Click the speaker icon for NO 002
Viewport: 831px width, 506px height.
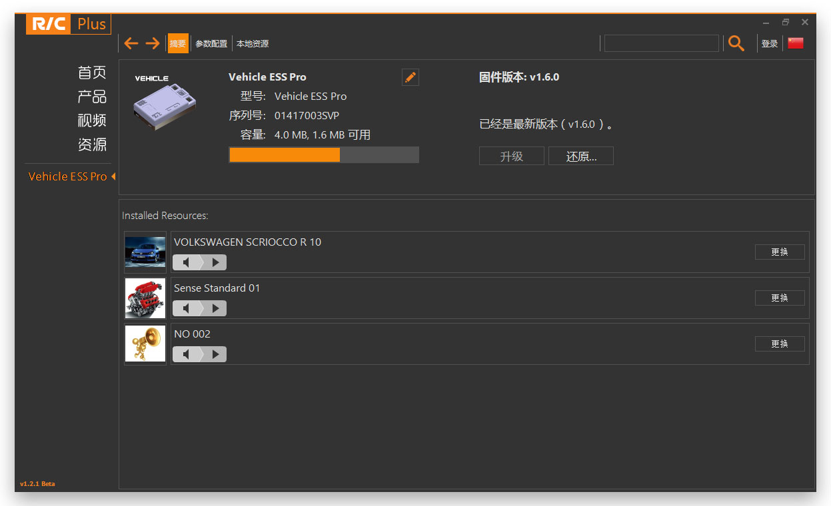pyautogui.click(x=187, y=354)
